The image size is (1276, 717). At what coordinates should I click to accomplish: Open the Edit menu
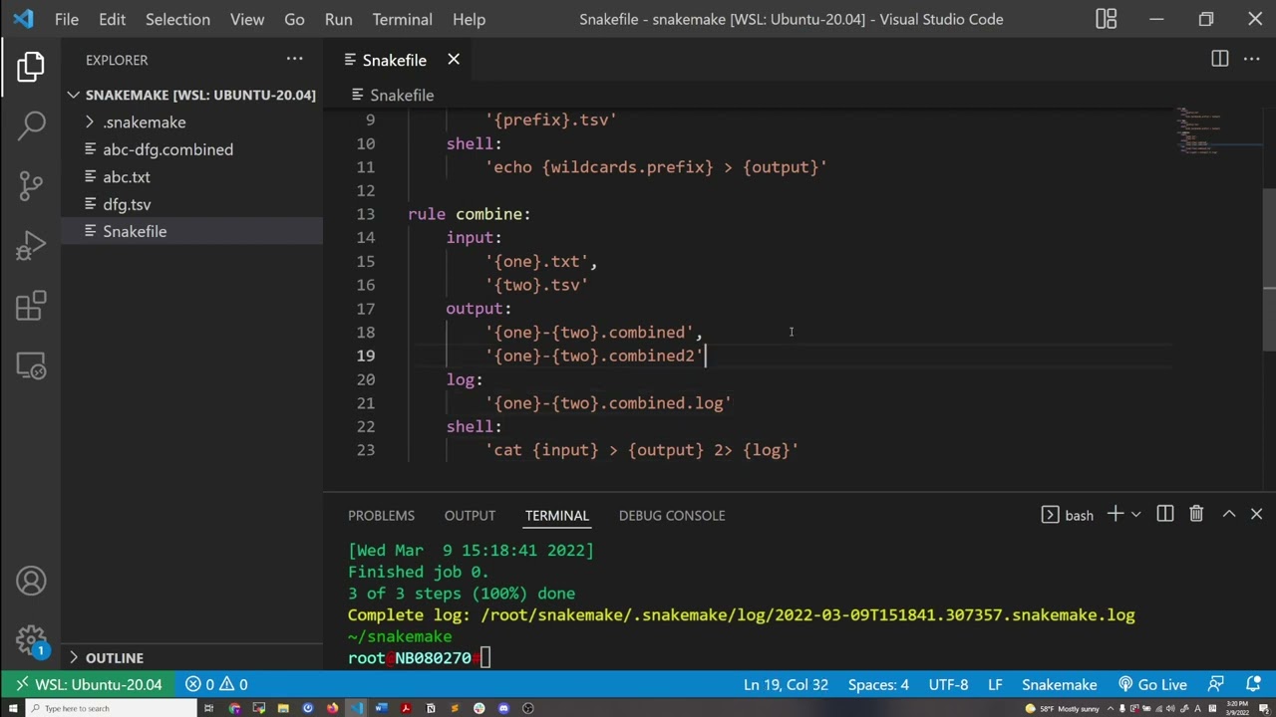tap(112, 19)
